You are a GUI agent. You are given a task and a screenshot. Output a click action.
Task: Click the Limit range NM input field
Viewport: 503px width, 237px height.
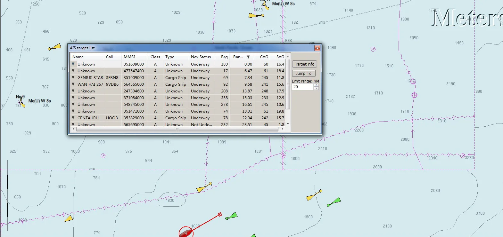click(x=303, y=87)
